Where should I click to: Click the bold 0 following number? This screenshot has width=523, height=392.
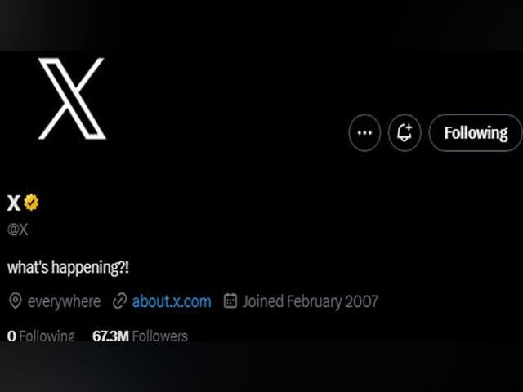click(11, 336)
